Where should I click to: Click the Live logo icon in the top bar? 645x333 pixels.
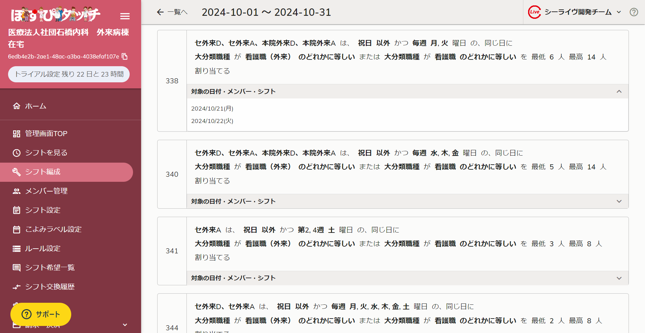click(x=534, y=12)
